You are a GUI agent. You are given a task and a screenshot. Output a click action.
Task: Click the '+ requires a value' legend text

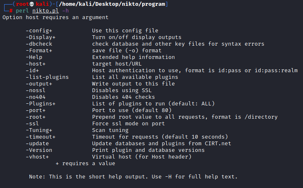[x=85, y=163]
